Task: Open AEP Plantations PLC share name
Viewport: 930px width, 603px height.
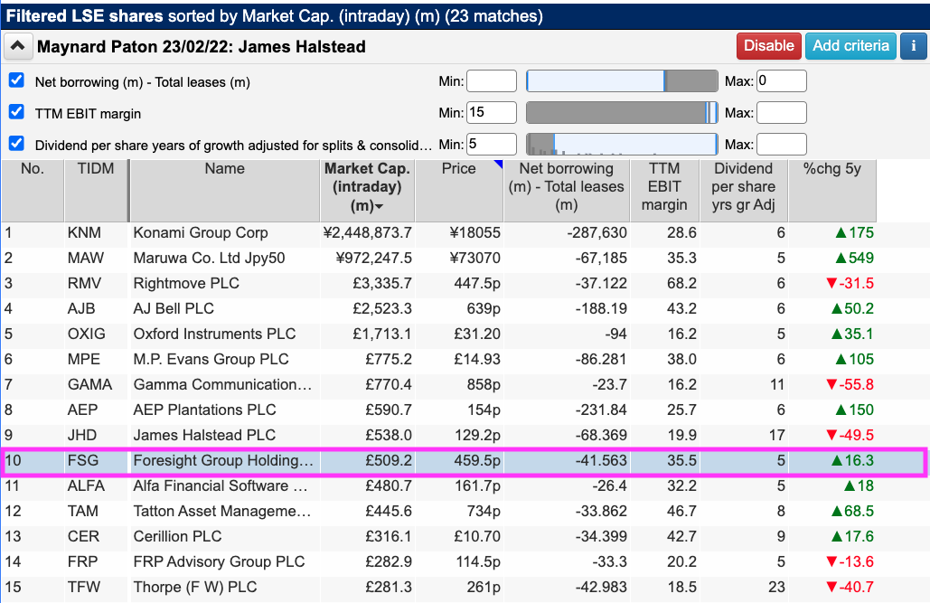Action: (204, 410)
